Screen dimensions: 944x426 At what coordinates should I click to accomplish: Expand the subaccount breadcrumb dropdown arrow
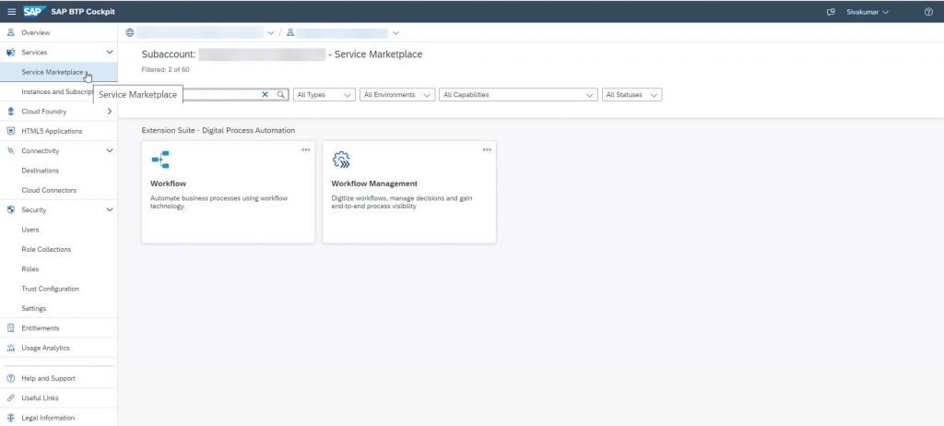395,33
